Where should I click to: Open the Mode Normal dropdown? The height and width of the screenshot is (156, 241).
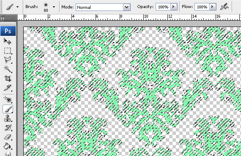coord(103,7)
